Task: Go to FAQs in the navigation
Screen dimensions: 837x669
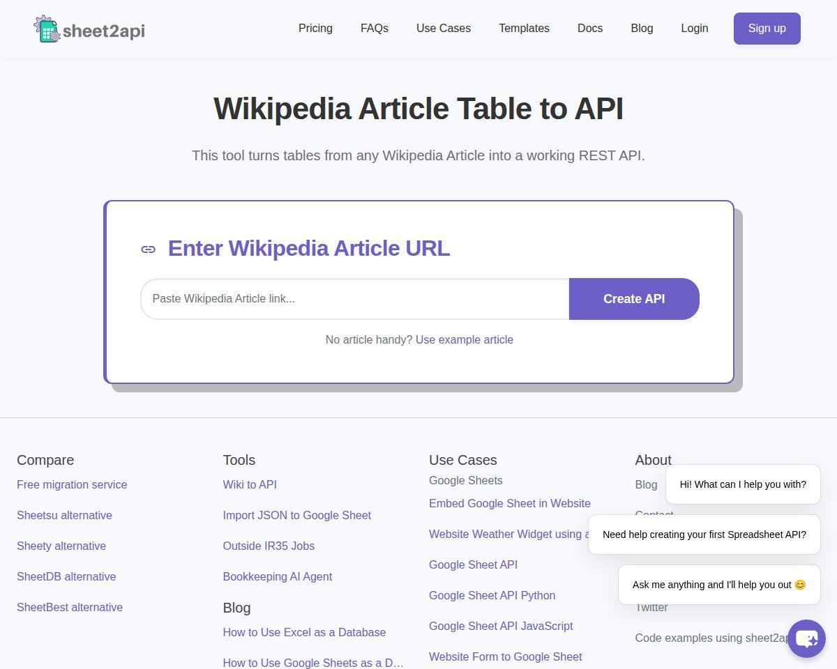Action: click(375, 29)
